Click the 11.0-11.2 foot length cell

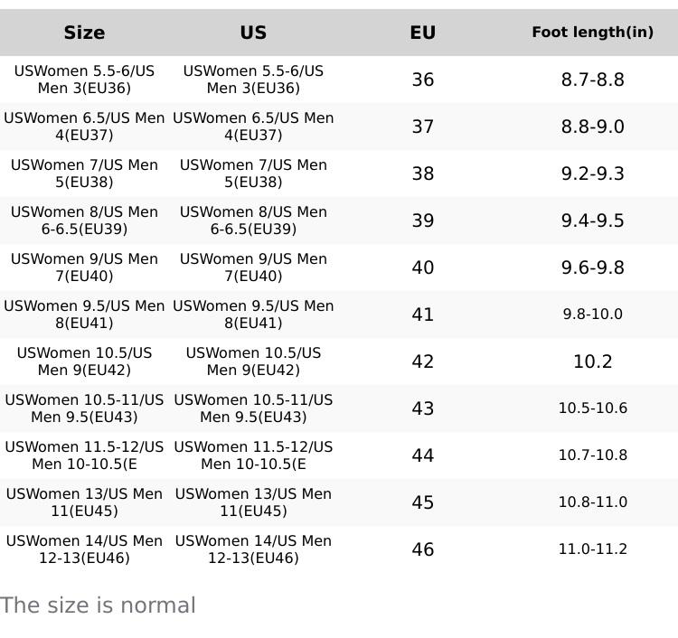click(x=592, y=549)
